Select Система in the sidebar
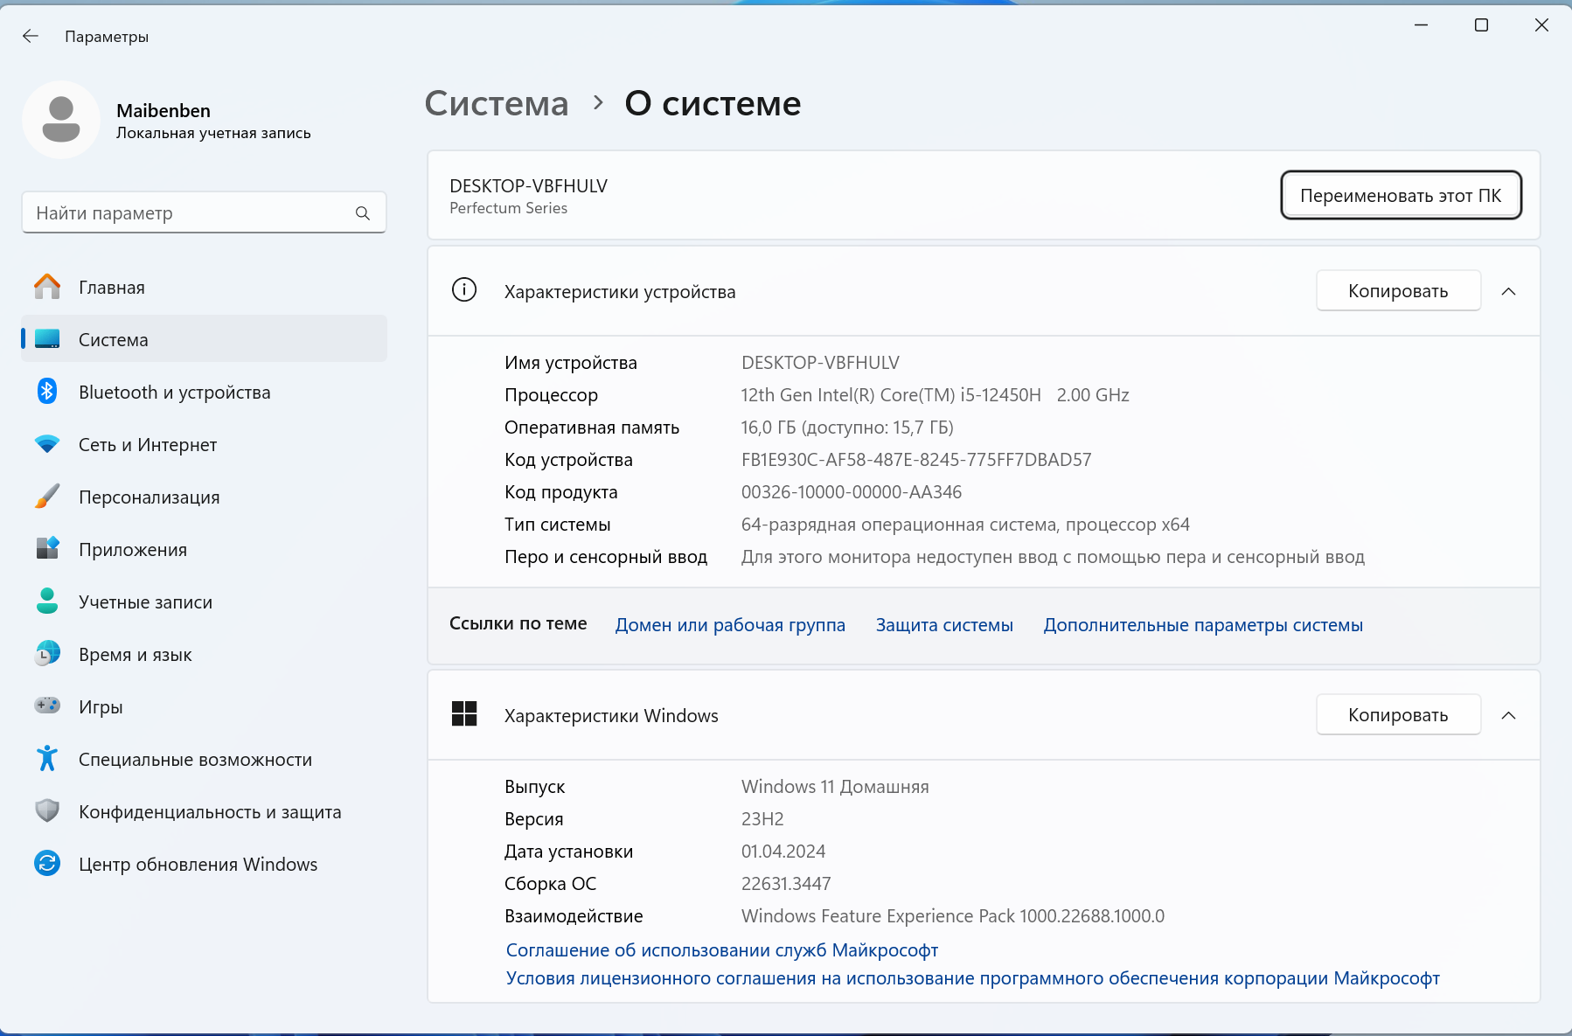The image size is (1572, 1036). 204,339
